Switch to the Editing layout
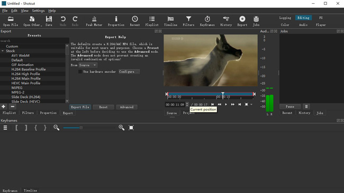This screenshot has height=193, width=344. [x=303, y=18]
